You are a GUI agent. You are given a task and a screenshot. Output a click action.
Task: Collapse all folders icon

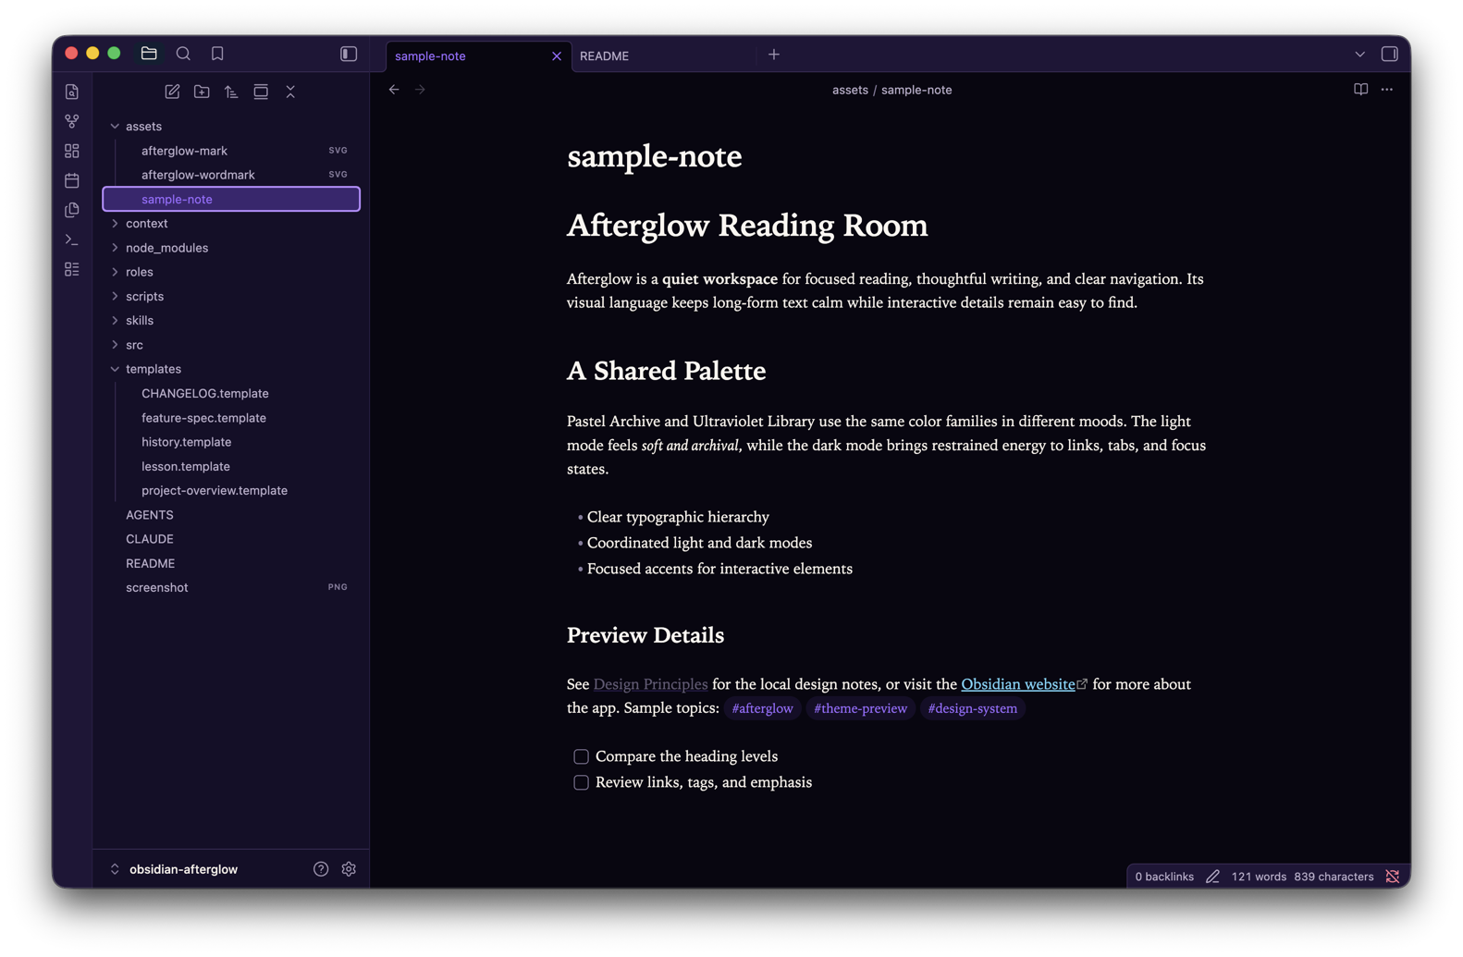(290, 92)
